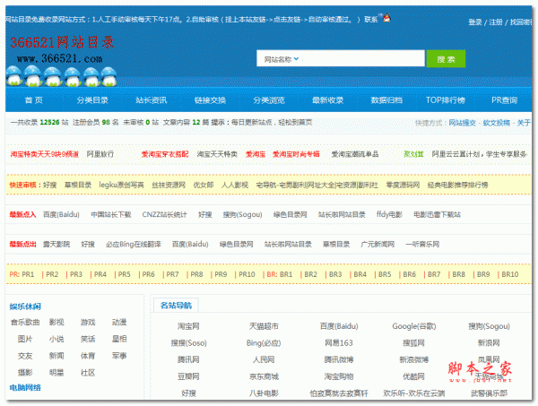538x406 pixels.
Task: Open 搜狗(Sogou) in 最新点入 row
Action: tap(243, 215)
